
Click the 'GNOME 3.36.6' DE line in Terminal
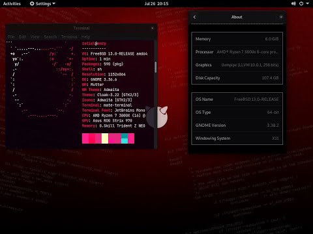click(99, 79)
